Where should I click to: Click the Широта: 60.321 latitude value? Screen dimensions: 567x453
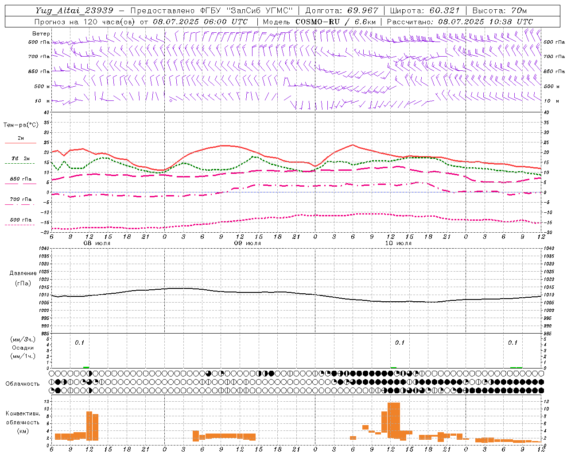pyautogui.click(x=425, y=11)
